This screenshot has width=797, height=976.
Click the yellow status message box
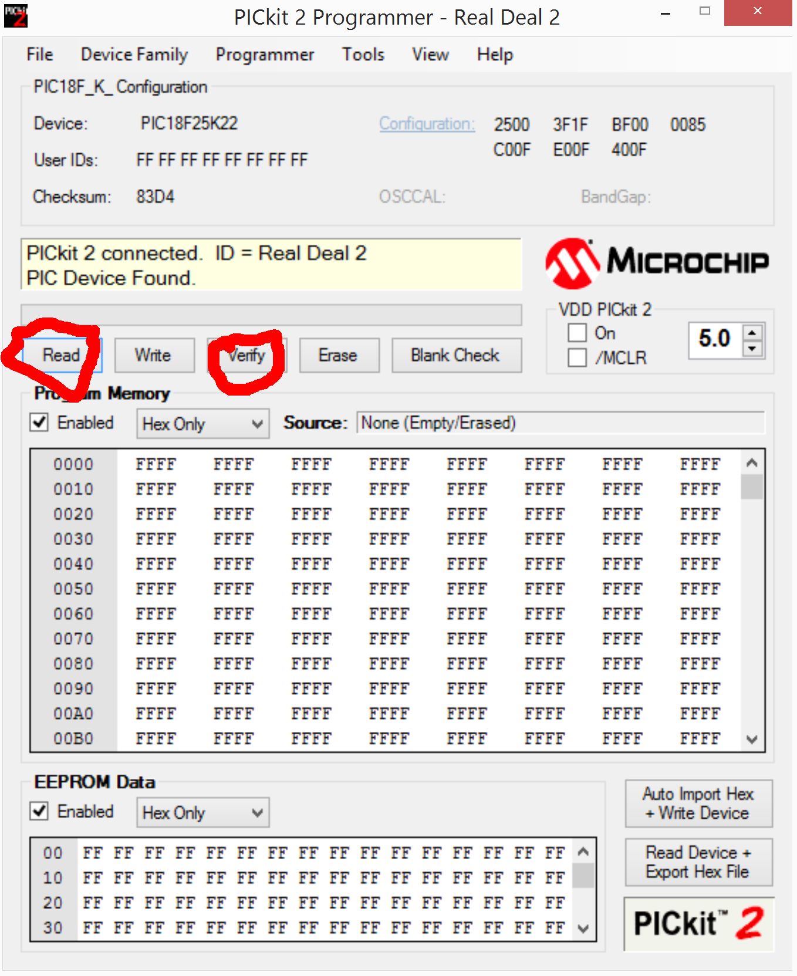(x=271, y=265)
